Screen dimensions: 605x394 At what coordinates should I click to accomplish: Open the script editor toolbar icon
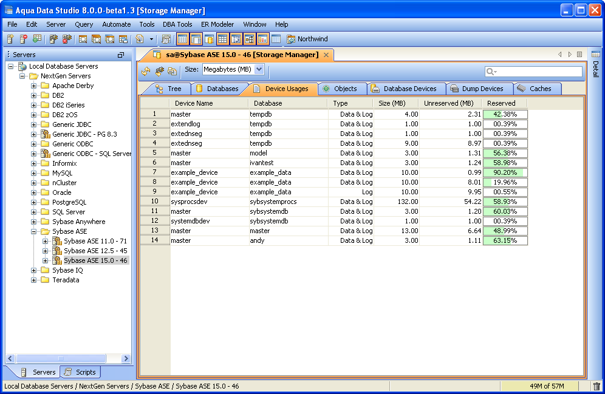139,39
